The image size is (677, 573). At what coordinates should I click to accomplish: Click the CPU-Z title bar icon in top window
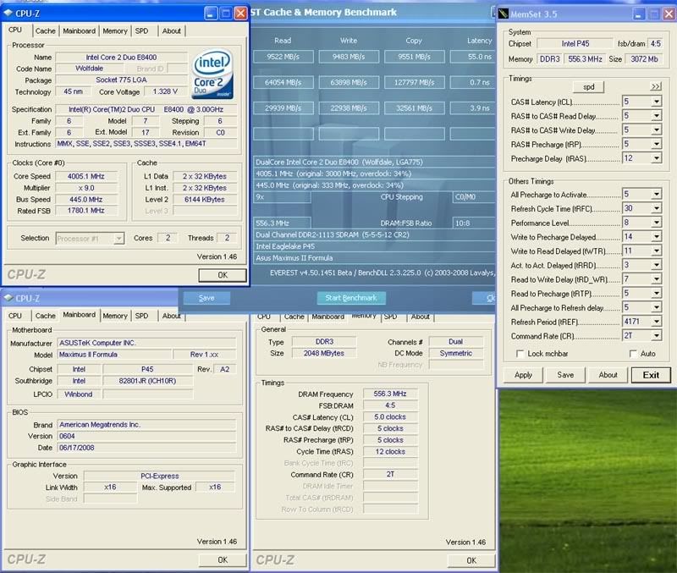coord(8,13)
